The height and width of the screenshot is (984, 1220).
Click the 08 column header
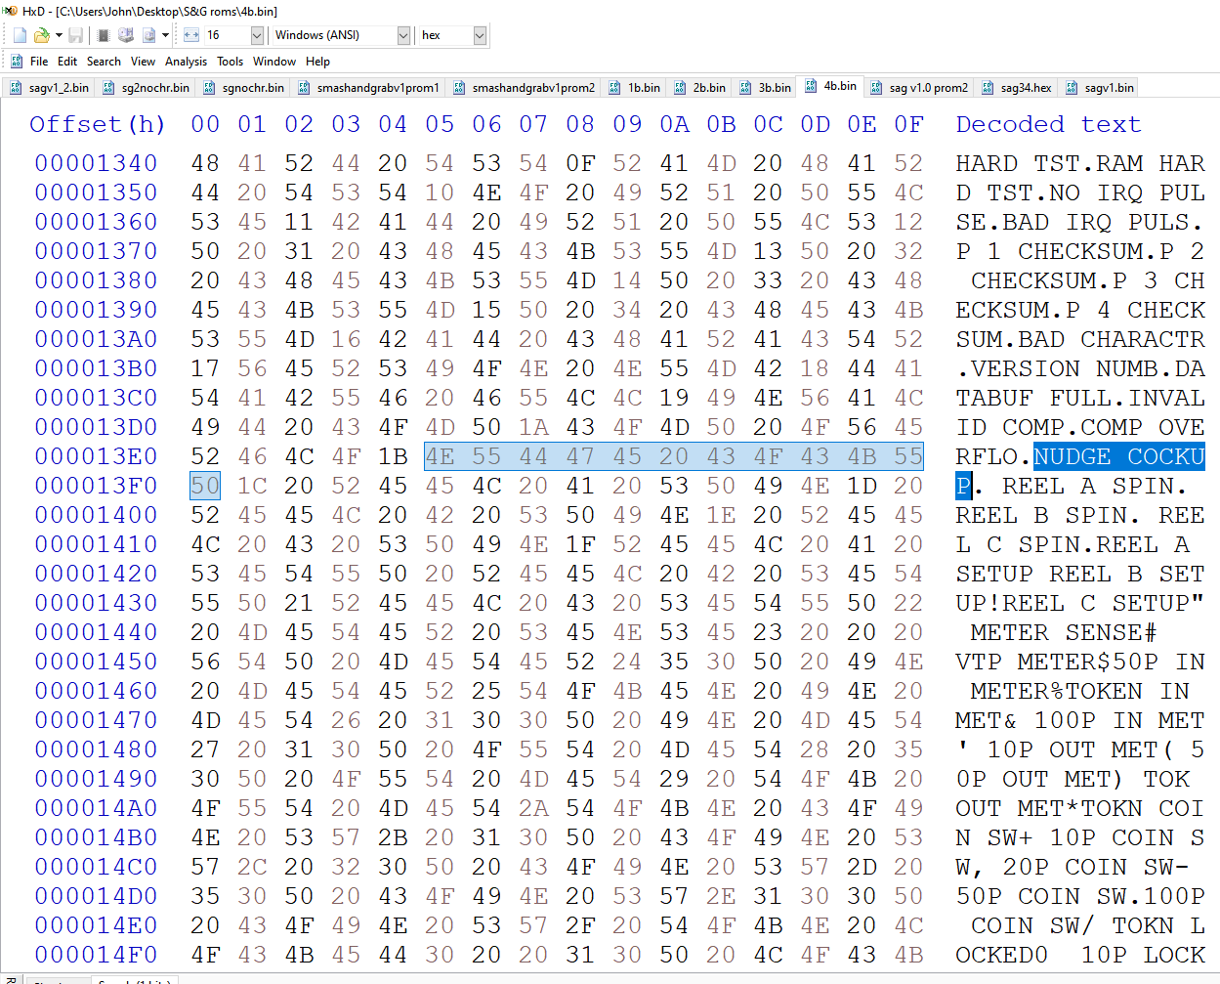pyautogui.click(x=580, y=124)
